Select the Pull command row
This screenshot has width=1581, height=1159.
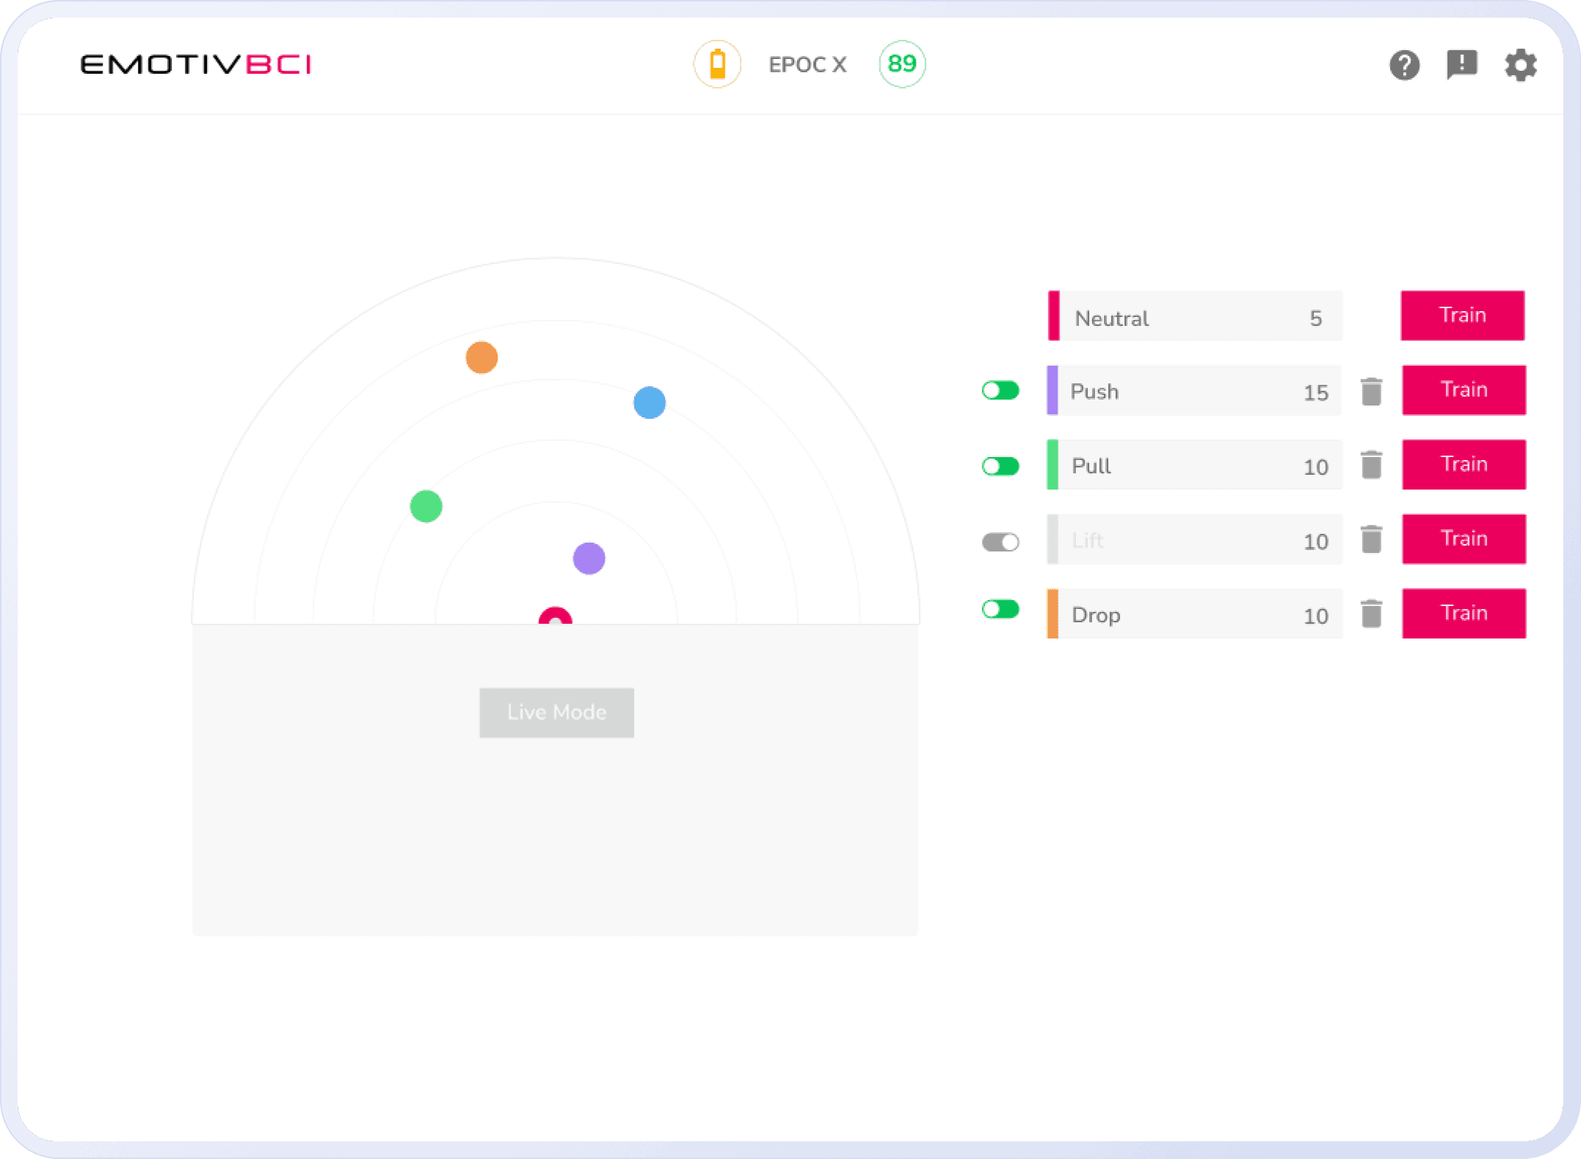(1195, 465)
